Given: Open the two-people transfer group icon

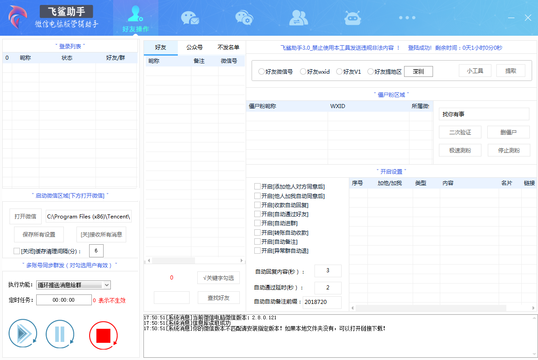Looking at the screenshot, I should [x=299, y=18].
